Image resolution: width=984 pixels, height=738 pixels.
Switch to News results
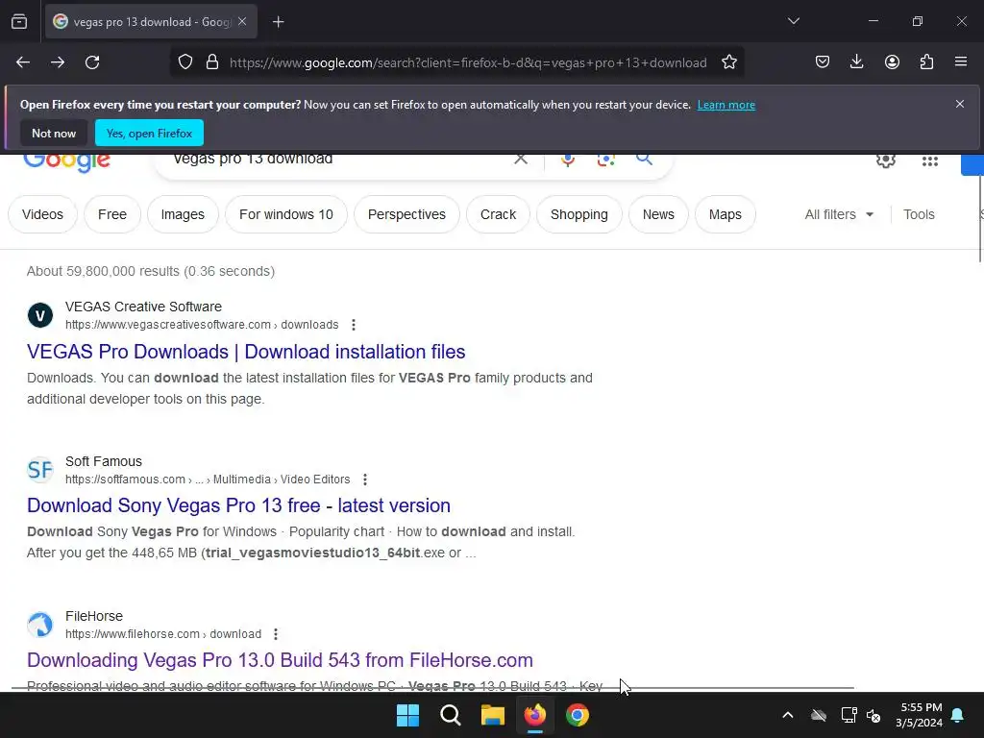coord(658,214)
